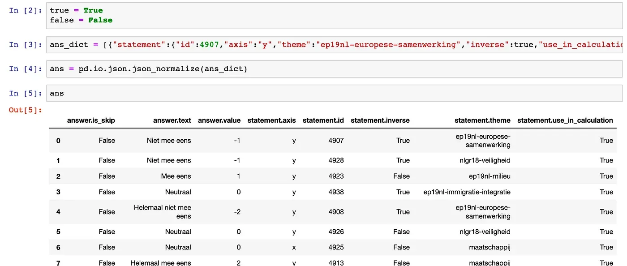Click 'nlgr18-veiligheid' theme in row 5

click(x=485, y=232)
